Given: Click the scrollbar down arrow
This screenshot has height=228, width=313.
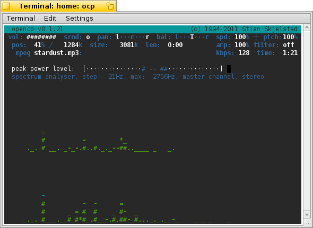Looking at the screenshot, I should (x=307, y=214).
